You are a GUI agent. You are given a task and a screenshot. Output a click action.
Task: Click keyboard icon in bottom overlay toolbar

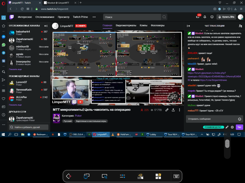point(176,176)
